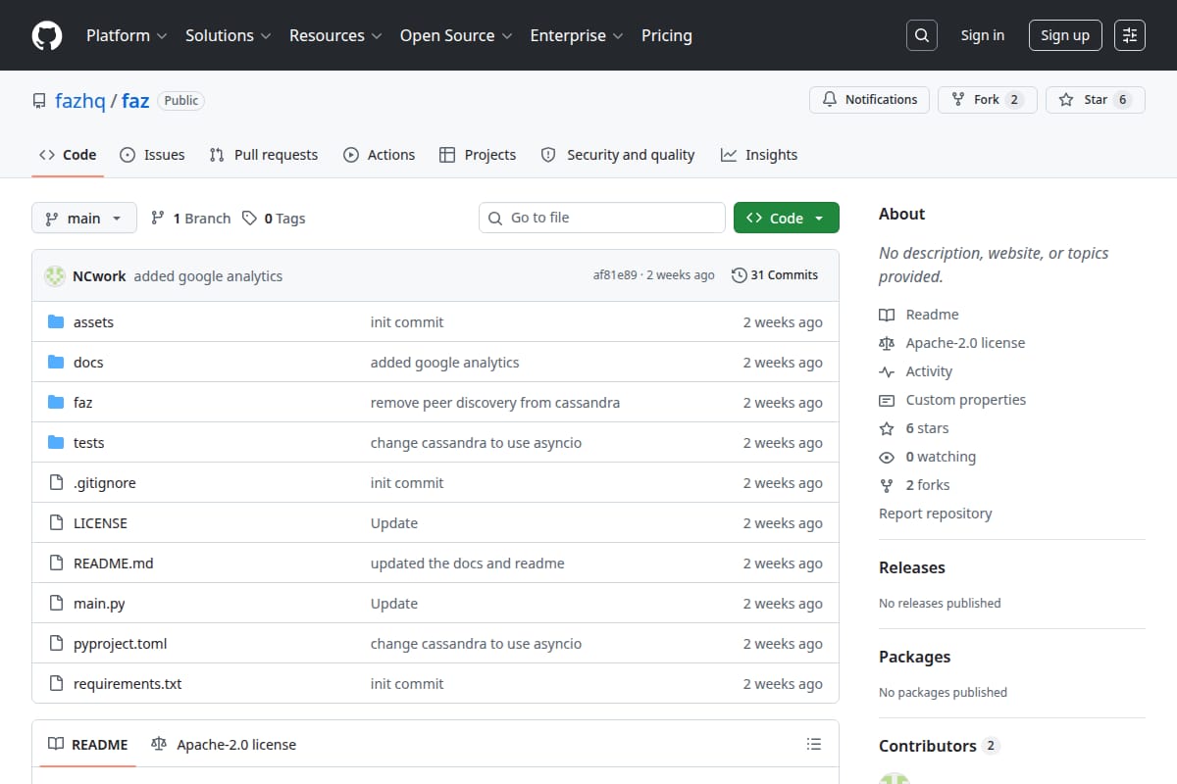Open the 31 Commits history link
This screenshot has height=784, width=1177.
(x=775, y=275)
